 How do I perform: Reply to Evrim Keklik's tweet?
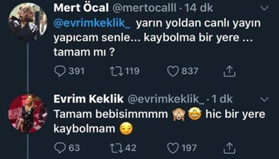click(60, 148)
